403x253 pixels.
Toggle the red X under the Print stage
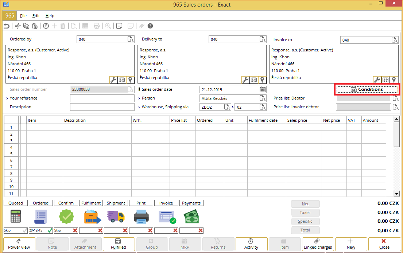(x=150, y=230)
